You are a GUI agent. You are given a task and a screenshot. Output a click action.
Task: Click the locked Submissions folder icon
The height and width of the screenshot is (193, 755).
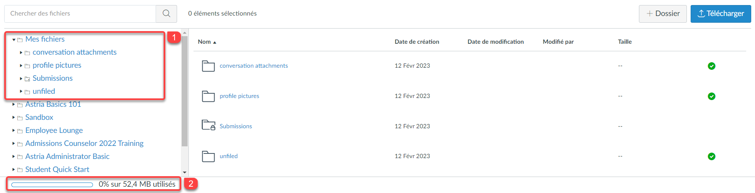[209, 125]
